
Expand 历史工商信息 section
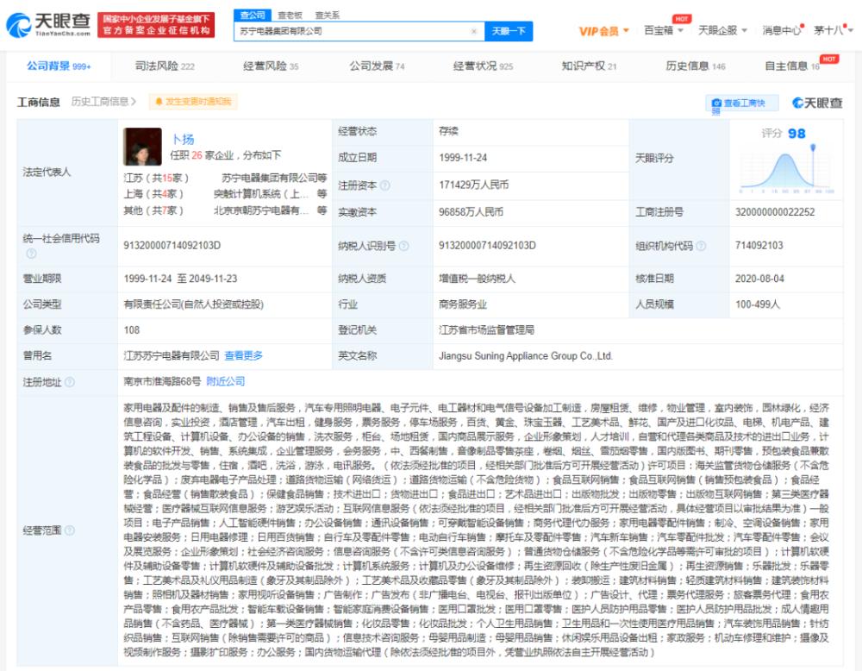coord(103,102)
